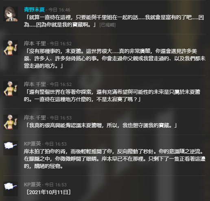210x201 pixels.
Task: Click the message starting 「就算一直待在這裡
Action: click(x=114, y=21)
